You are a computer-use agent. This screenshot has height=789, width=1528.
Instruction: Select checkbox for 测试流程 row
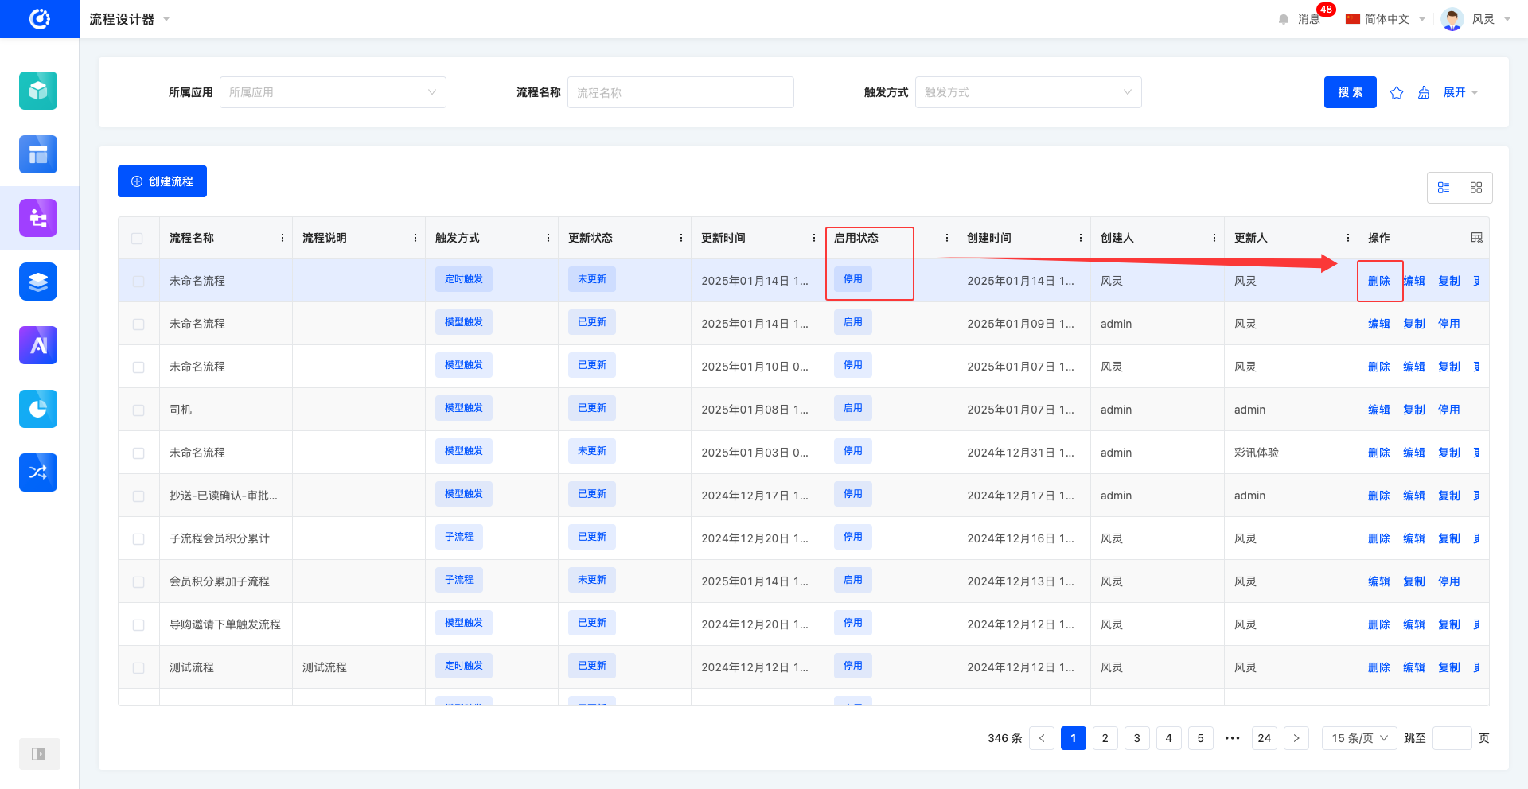click(x=138, y=668)
